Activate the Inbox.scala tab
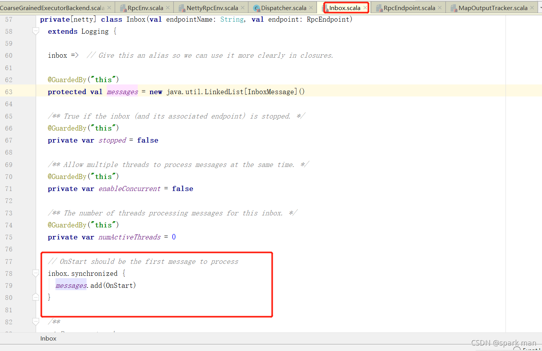Image resolution: width=542 pixels, height=351 pixels. tap(345, 8)
